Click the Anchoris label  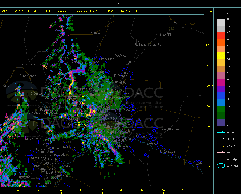click(69, 147)
